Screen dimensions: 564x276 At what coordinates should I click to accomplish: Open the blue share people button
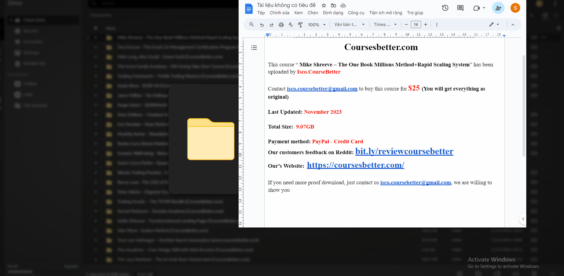point(498,8)
